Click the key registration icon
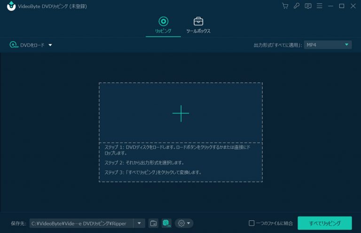 pos(297,6)
